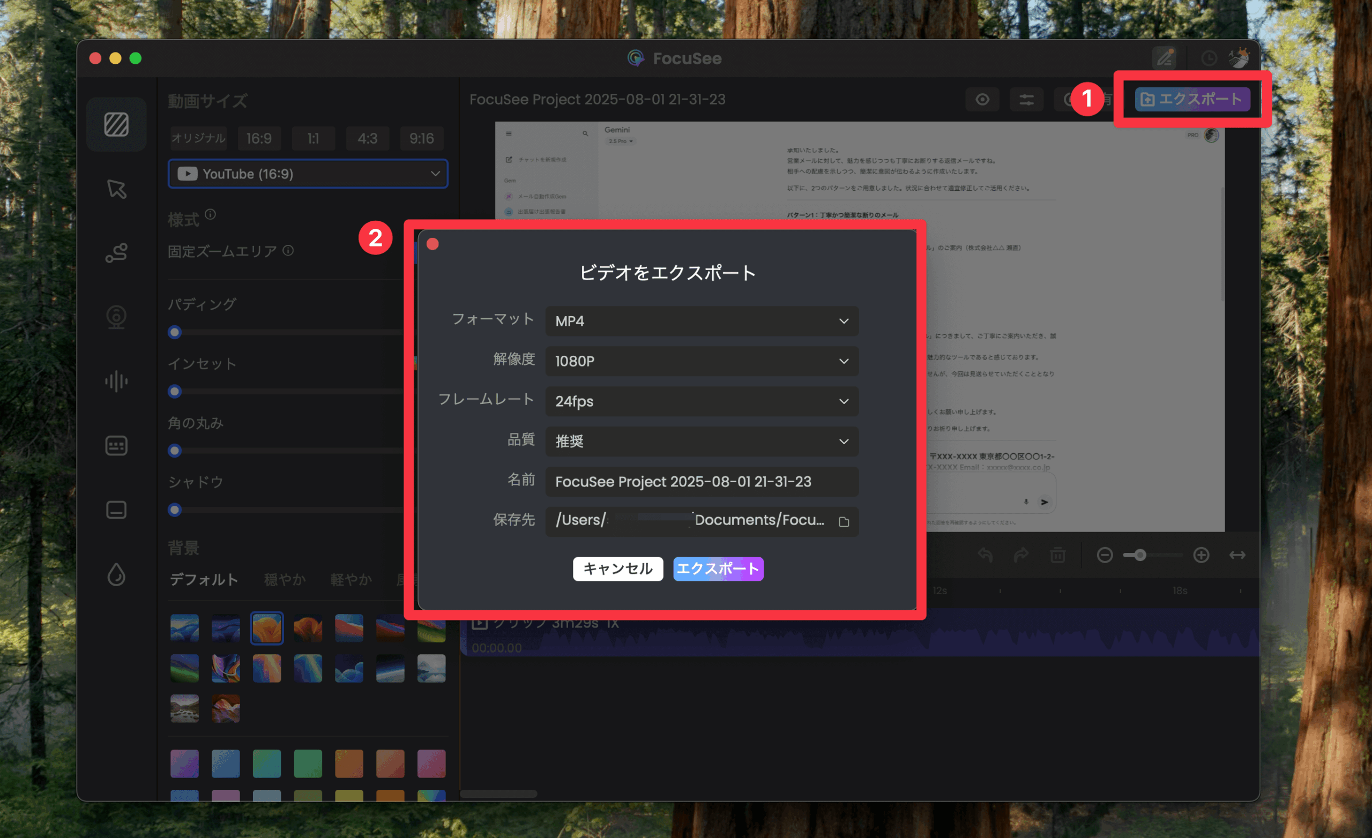Click the gradient エクスポート button in dialog
1372x838 pixels.
pos(718,568)
